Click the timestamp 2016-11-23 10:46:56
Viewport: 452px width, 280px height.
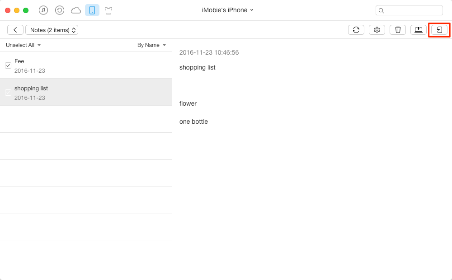click(x=209, y=53)
